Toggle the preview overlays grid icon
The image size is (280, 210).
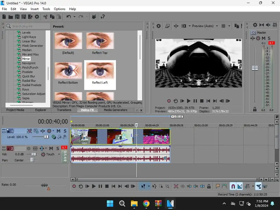(223, 26)
